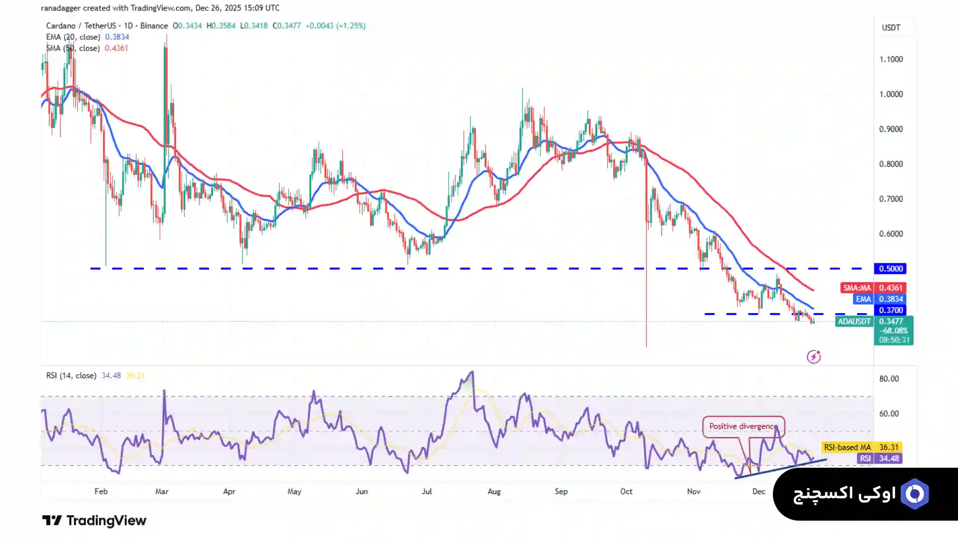This screenshot has width=958, height=539.
Task: Select the RSI 14 close legend
Action: click(x=71, y=375)
